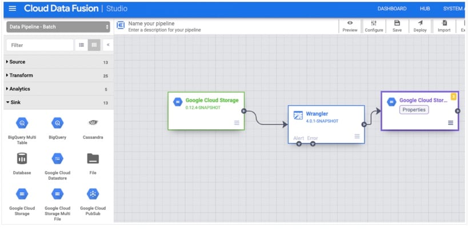This screenshot has height=230, width=468.
Task: Select the Google Cloud PubSub sink plugin
Action: coord(93,195)
